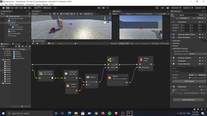Click the Overview button
Image resolution: width=207 pixels, height=116 pixels.
coord(155,43)
